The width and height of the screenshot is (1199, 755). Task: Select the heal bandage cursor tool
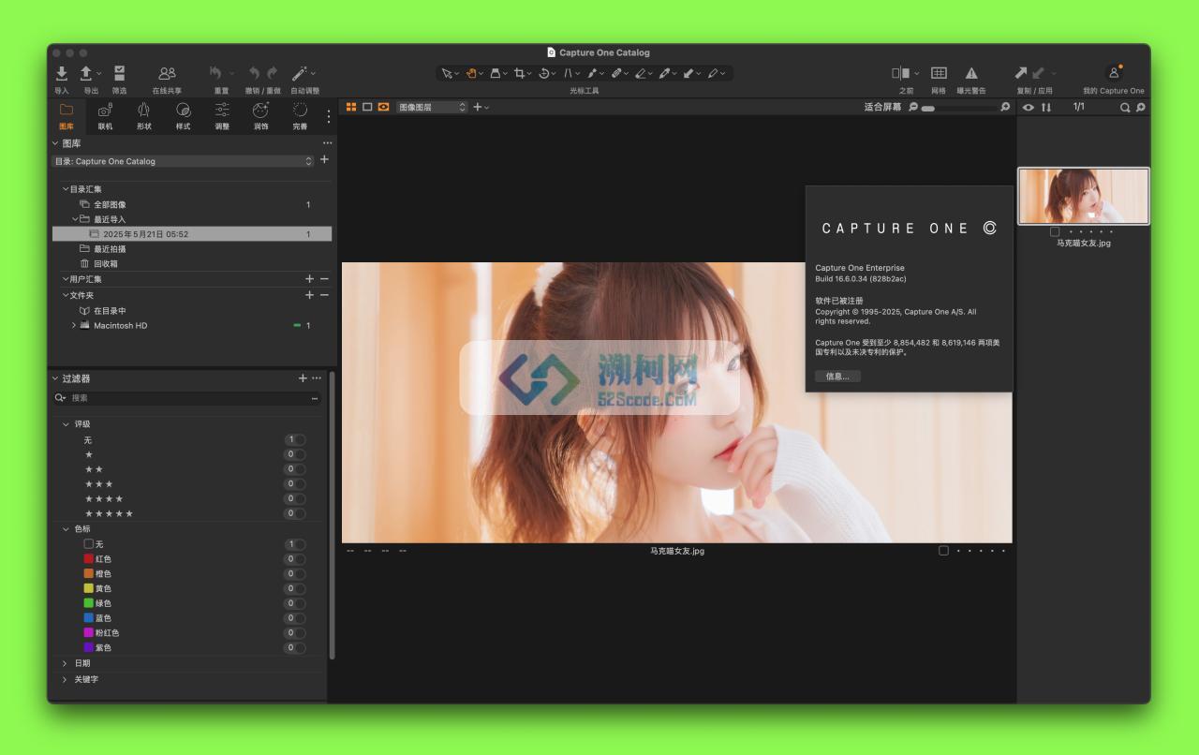616,73
